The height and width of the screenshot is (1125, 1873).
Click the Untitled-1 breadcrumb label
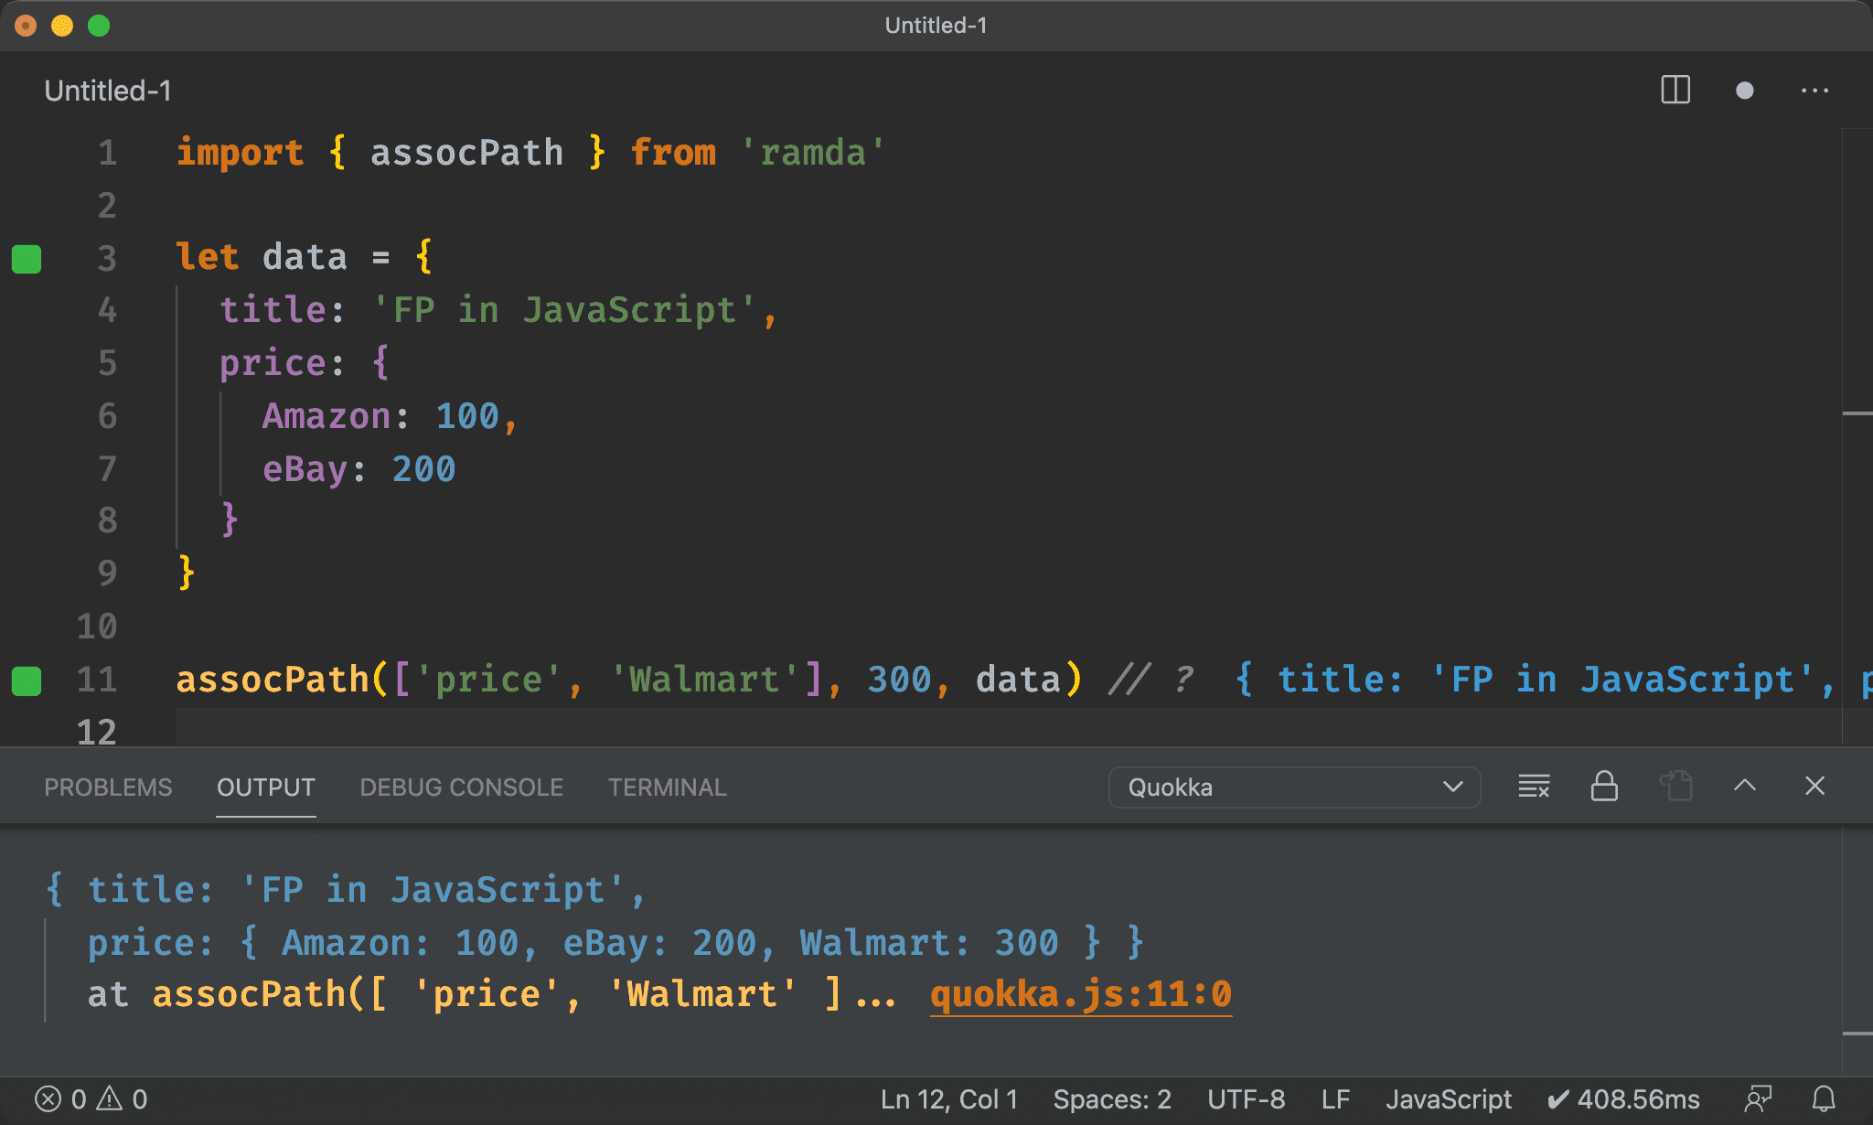[x=108, y=91]
